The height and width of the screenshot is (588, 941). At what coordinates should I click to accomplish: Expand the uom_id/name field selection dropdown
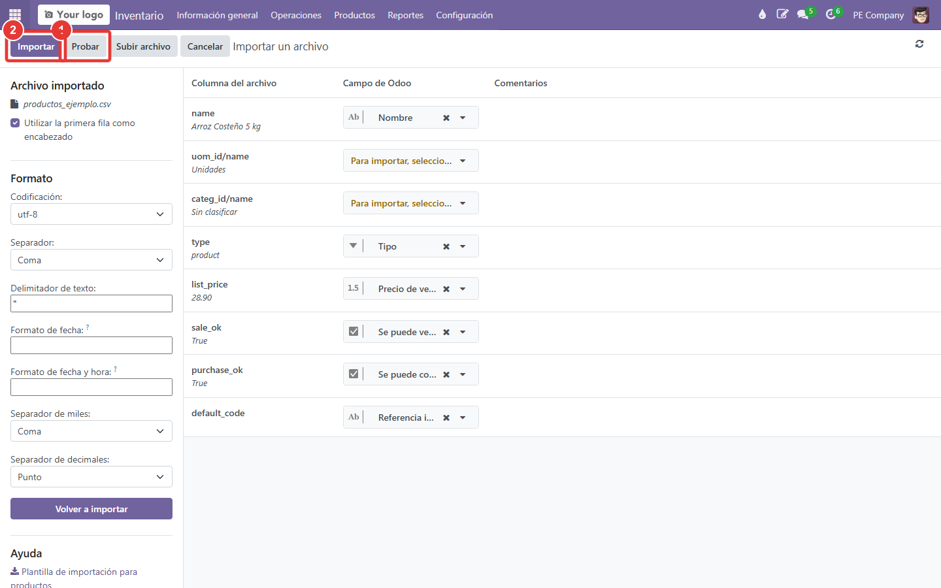point(411,161)
